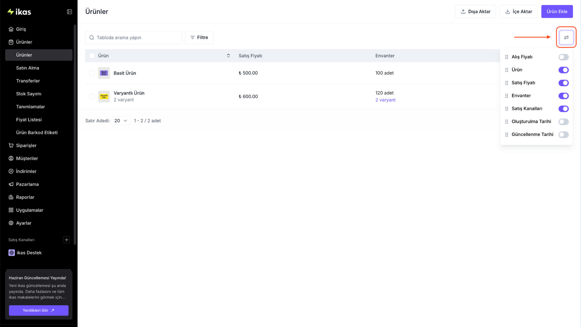Screen dimensions: 581x327
Task: Disable Satış Kanalları column toggle
Action: pos(563,109)
